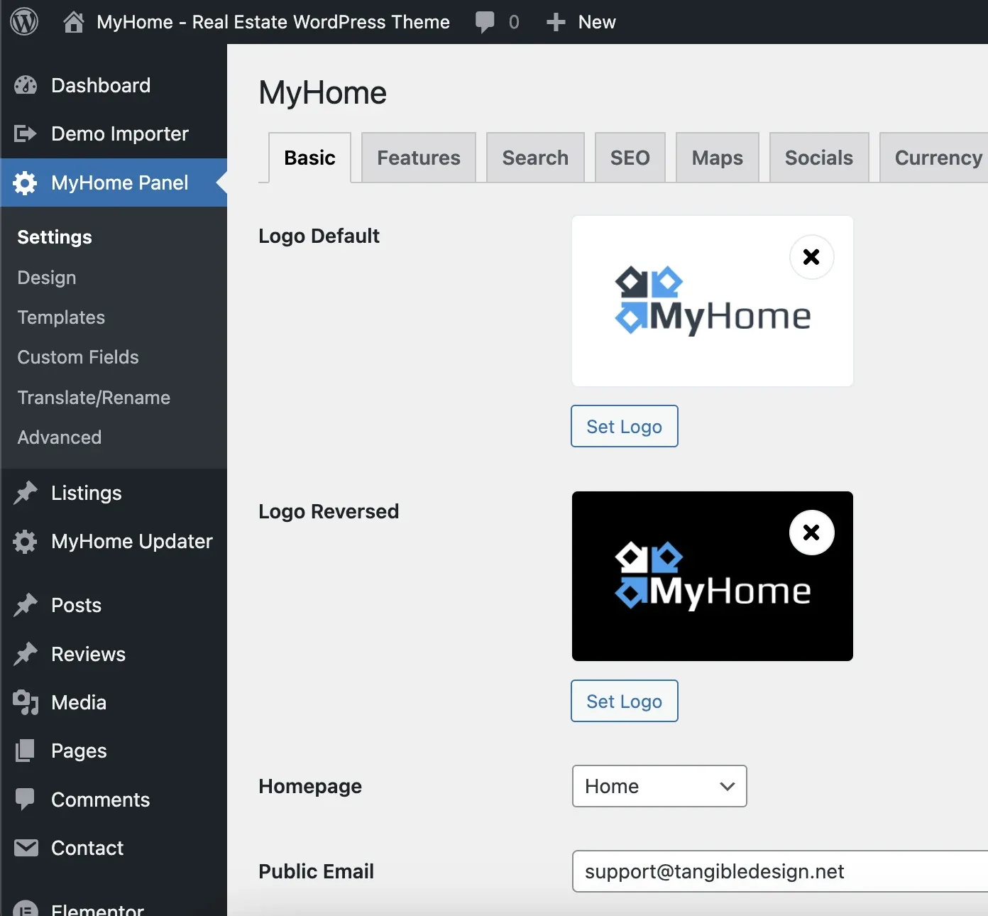Click the Dashboard gauge icon
988x916 pixels.
point(26,85)
